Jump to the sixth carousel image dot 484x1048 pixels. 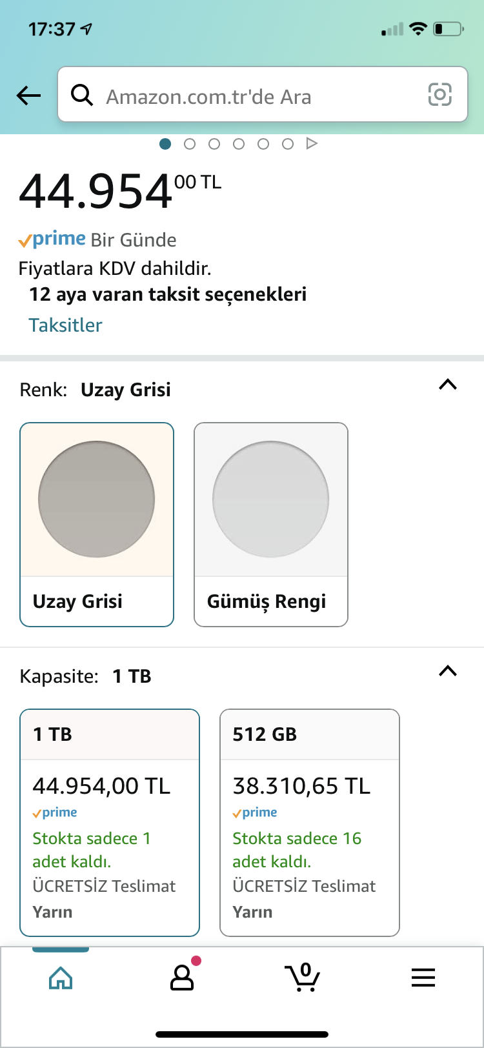(288, 144)
